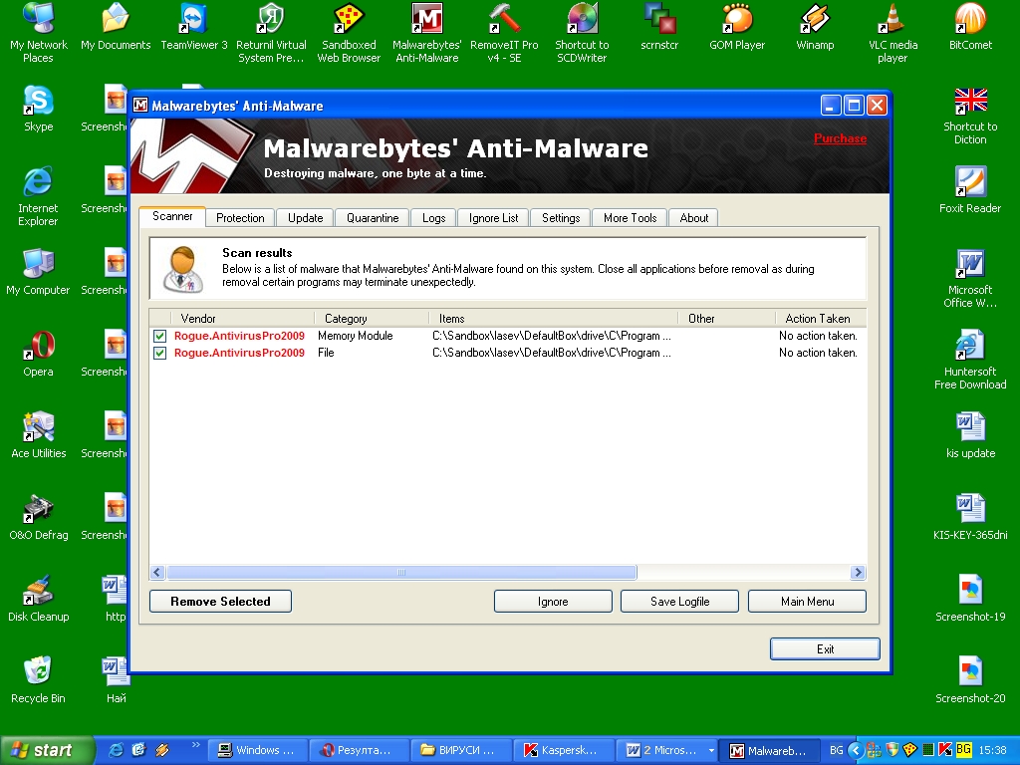
Task: Open VLC media player shortcut
Action: point(892,33)
